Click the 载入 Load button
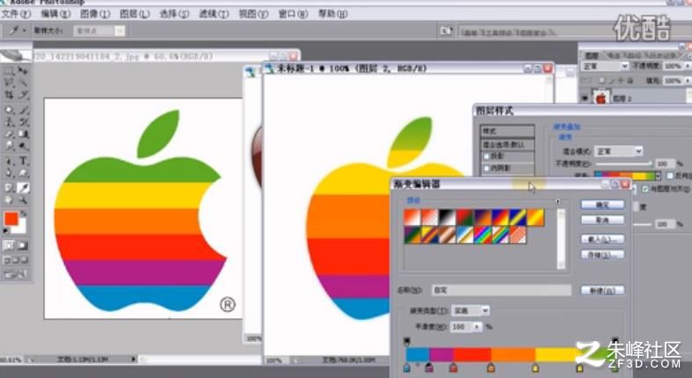 coord(602,239)
